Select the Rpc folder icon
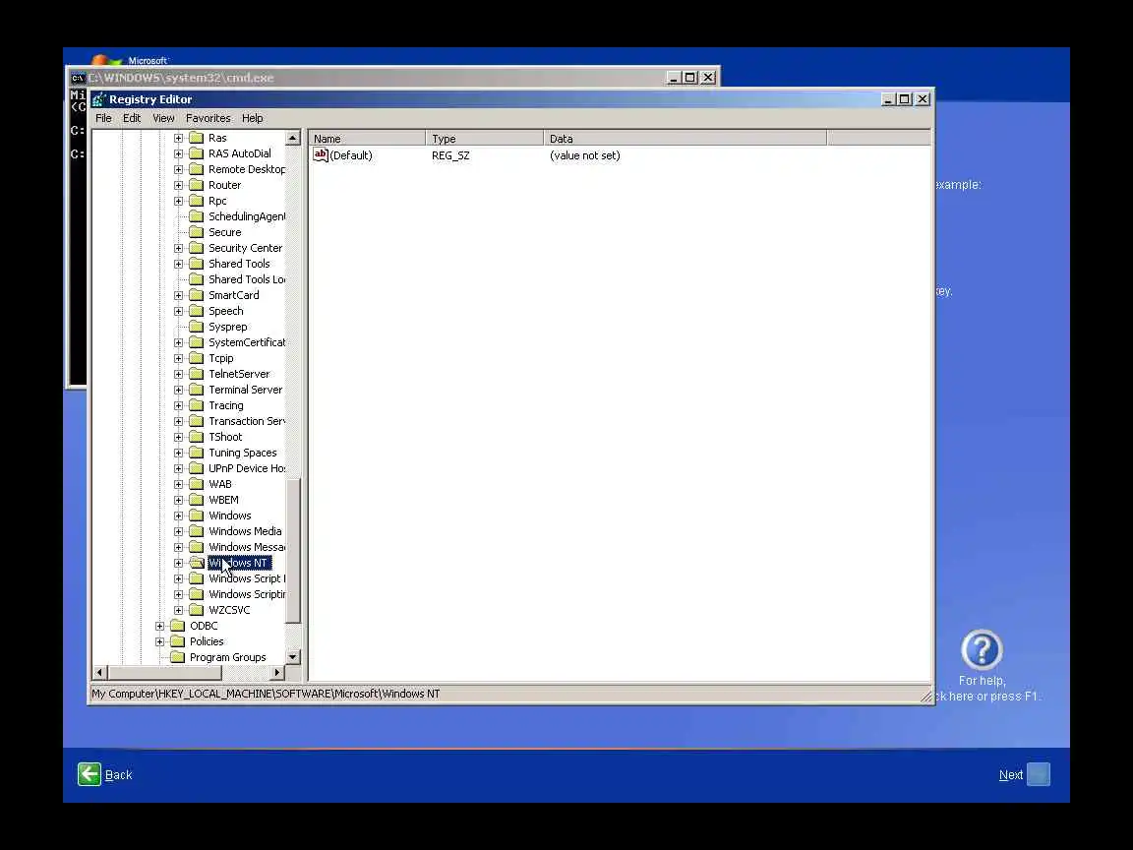 [197, 201]
